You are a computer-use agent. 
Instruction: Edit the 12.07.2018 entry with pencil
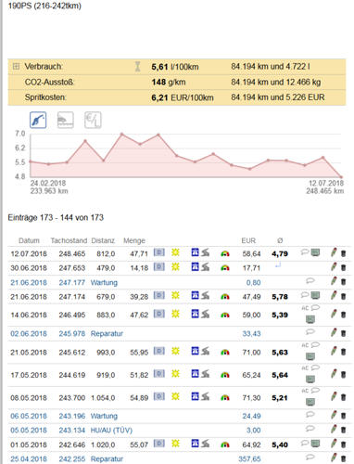(x=334, y=252)
